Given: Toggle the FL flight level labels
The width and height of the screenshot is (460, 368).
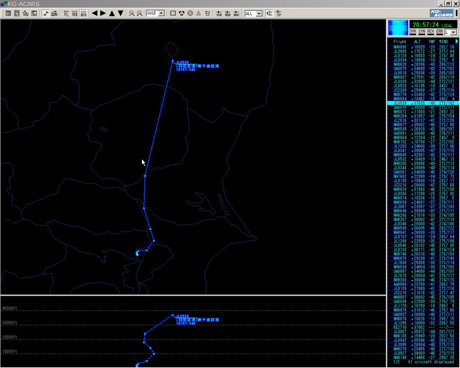Looking at the screenshot, I should [x=66, y=13].
